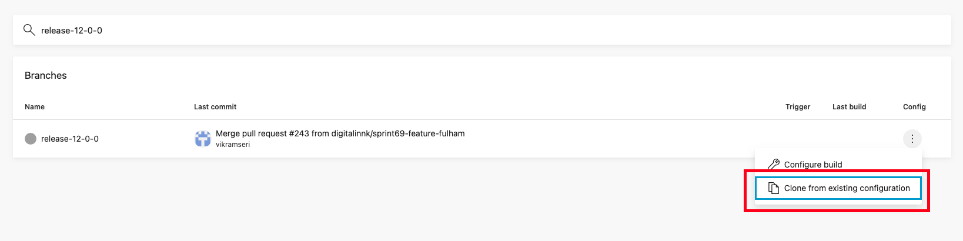The height and width of the screenshot is (241, 963).
Task: Click the digitalinnk/sprint69-feature-fulham text
Action: click(x=398, y=133)
